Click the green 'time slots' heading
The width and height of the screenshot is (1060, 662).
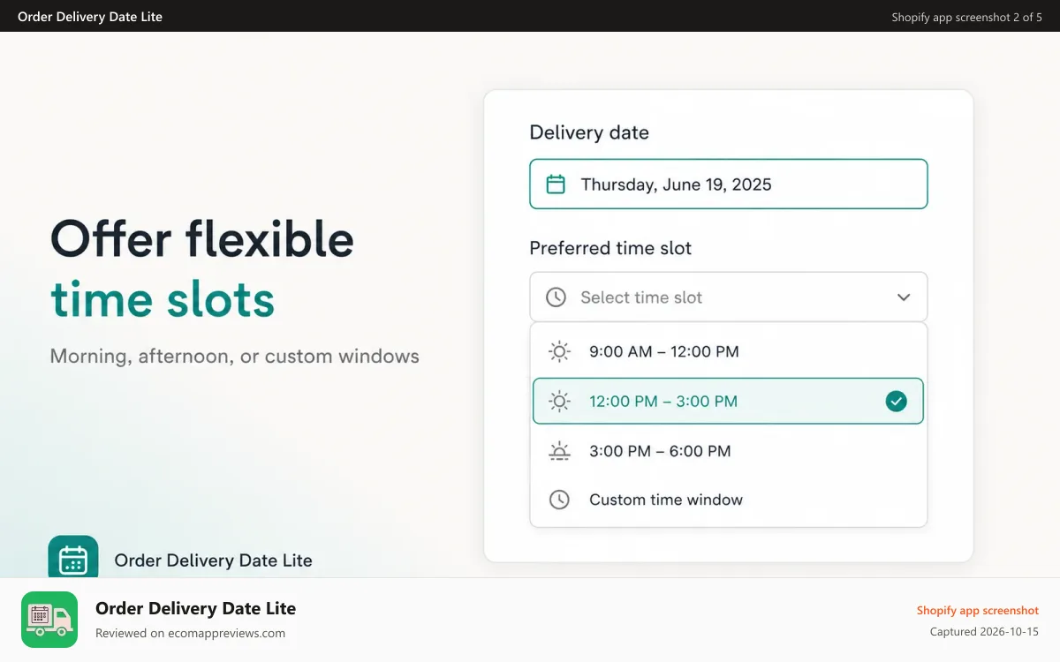pyautogui.click(x=163, y=298)
